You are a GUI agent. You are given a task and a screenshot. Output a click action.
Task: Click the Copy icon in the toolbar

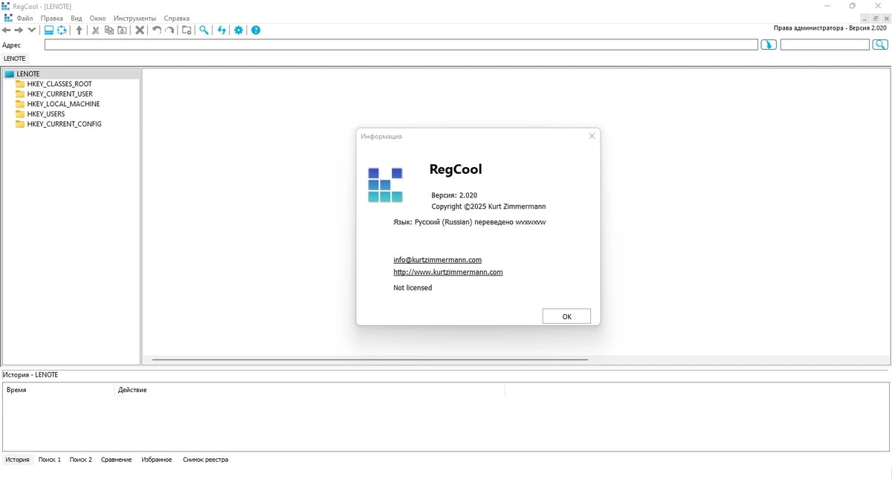(x=109, y=30)
